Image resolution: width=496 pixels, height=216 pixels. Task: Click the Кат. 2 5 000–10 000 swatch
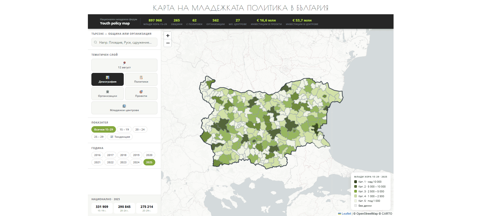[356, 186]
